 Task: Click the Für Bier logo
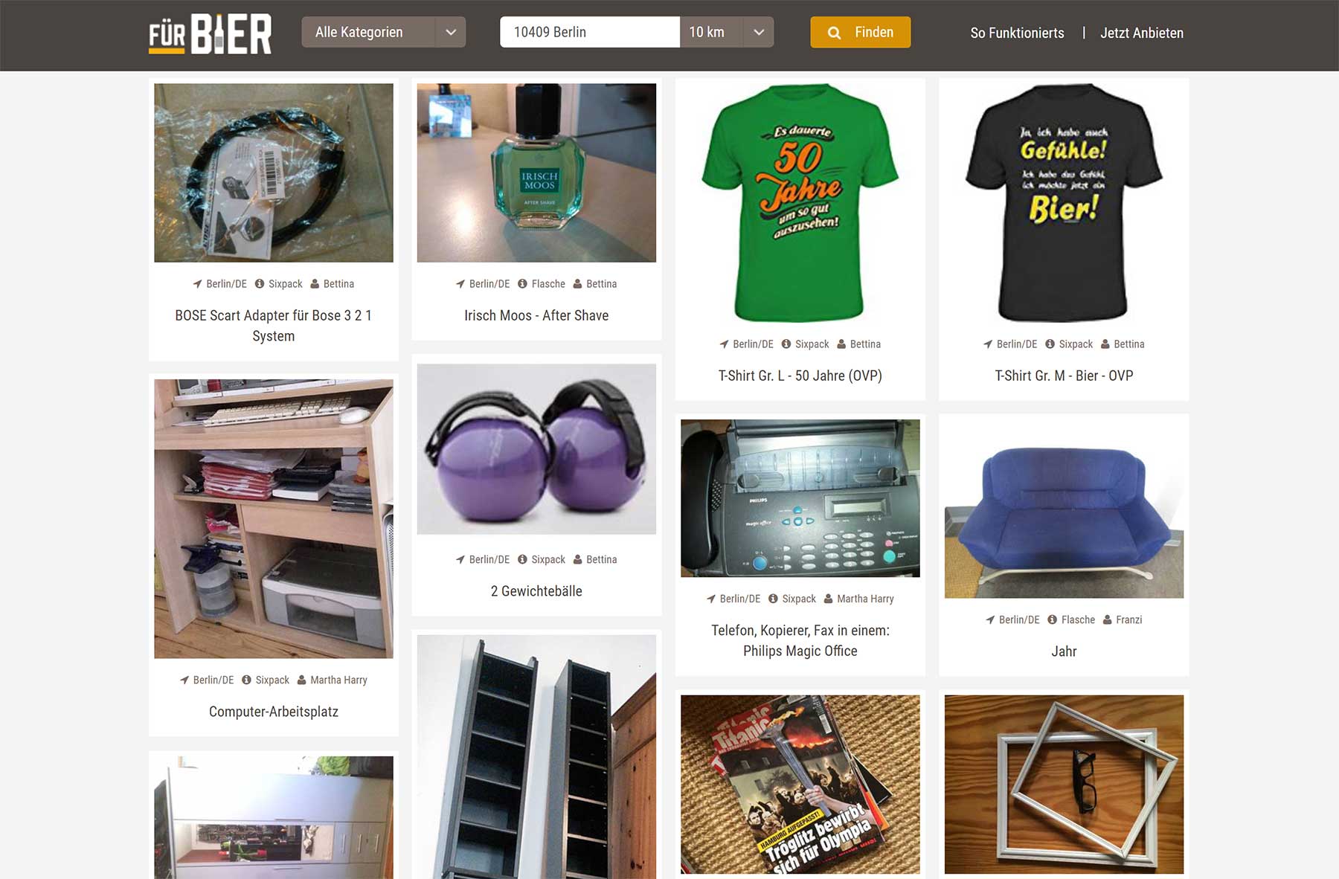210,34
